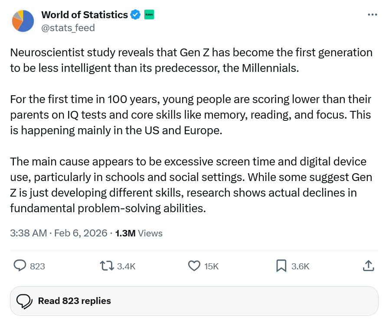Click the share upload icon

click(x=368, y=266)
